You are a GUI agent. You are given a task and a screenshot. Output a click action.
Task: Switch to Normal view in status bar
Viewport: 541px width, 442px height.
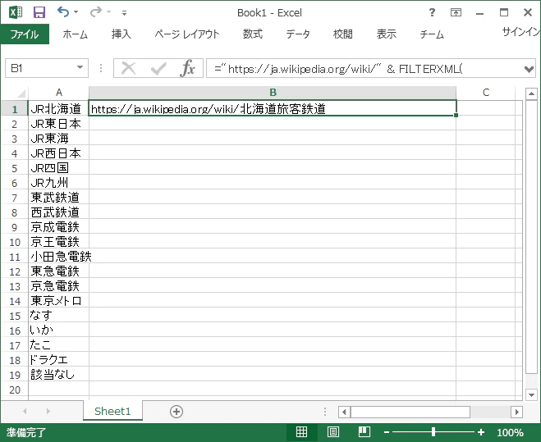[301, 431]
